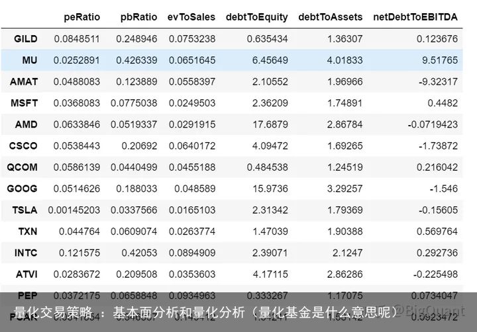This screenshot has width=477, height=332.
Task: Click ATVI debtToAssets value 2.86286
Action: [345, 274]
